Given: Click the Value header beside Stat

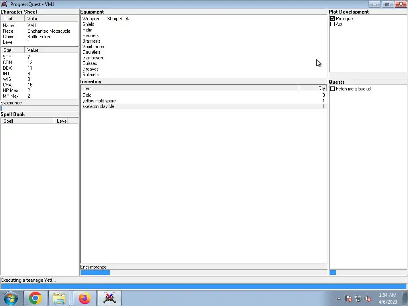Looking at the screenshot, I should point(51,50).
